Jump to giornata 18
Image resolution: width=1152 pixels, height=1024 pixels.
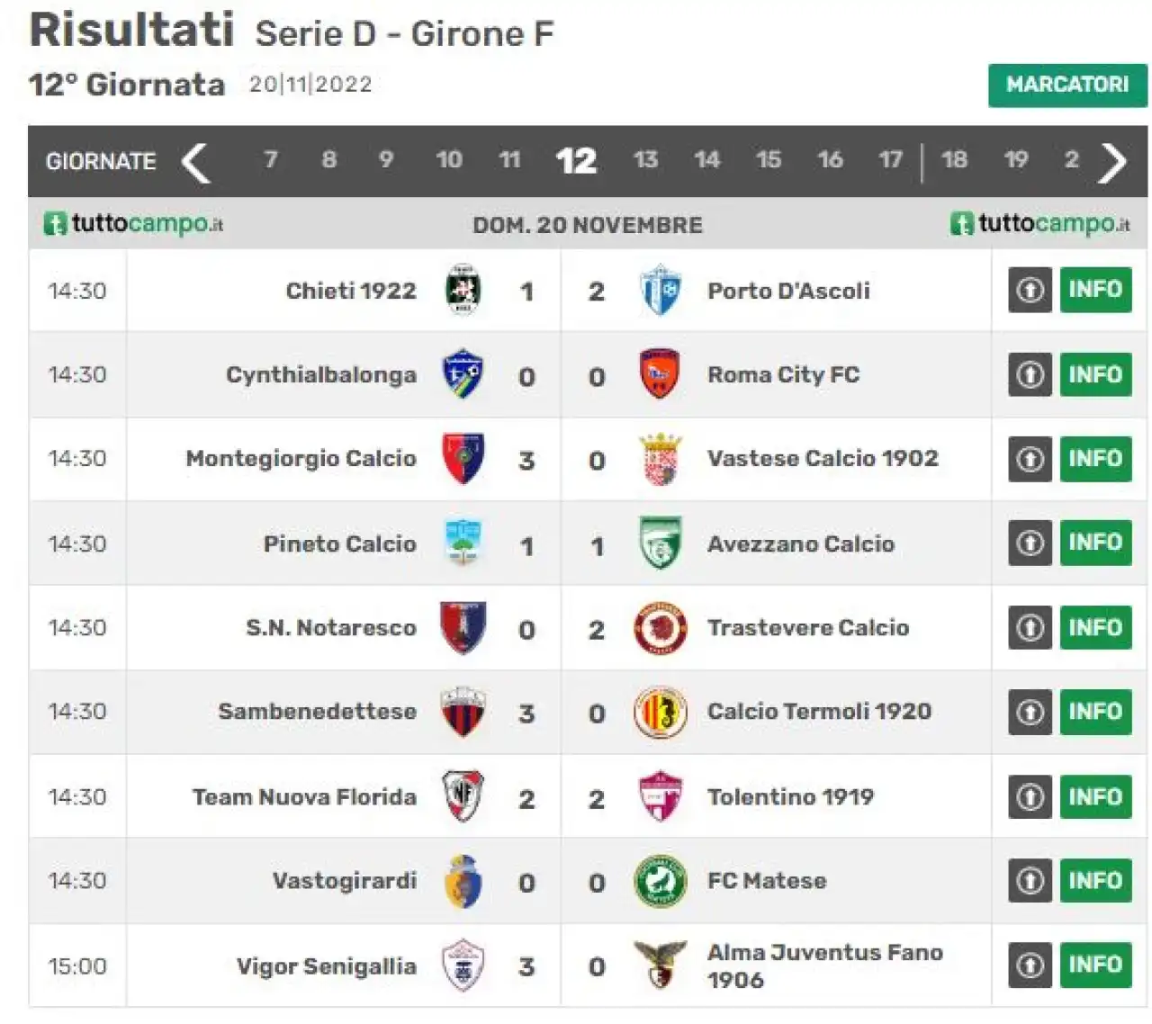point(954,160)
